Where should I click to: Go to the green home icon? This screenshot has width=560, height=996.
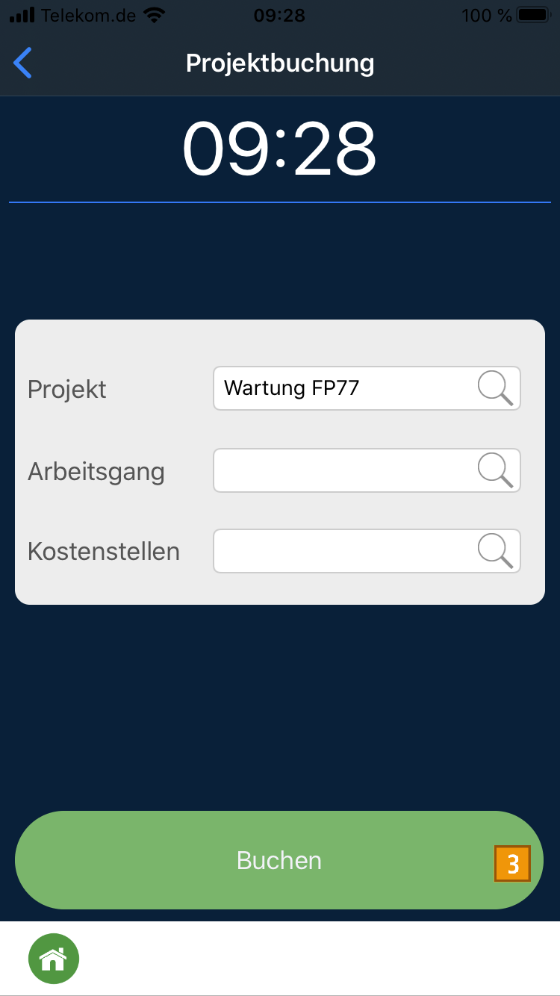tap(54, 959)
